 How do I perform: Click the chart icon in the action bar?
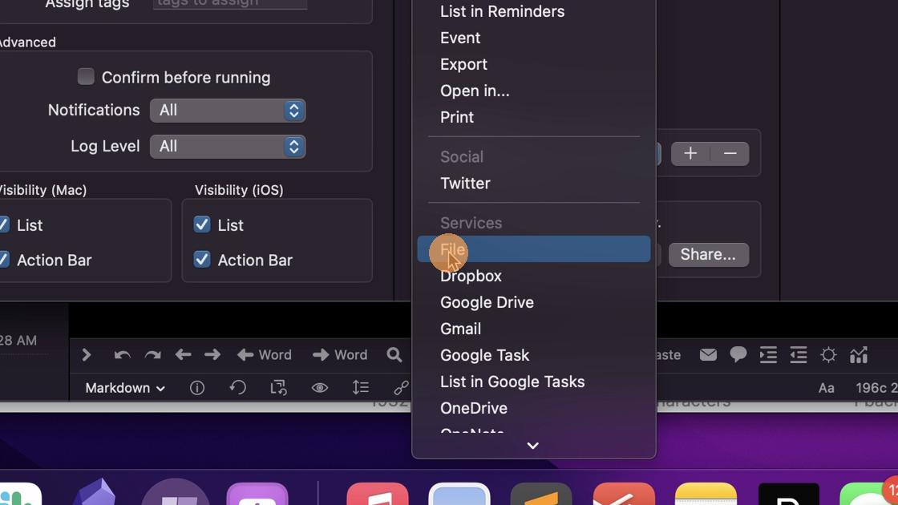pyautogui.click(x=859, y=355)
